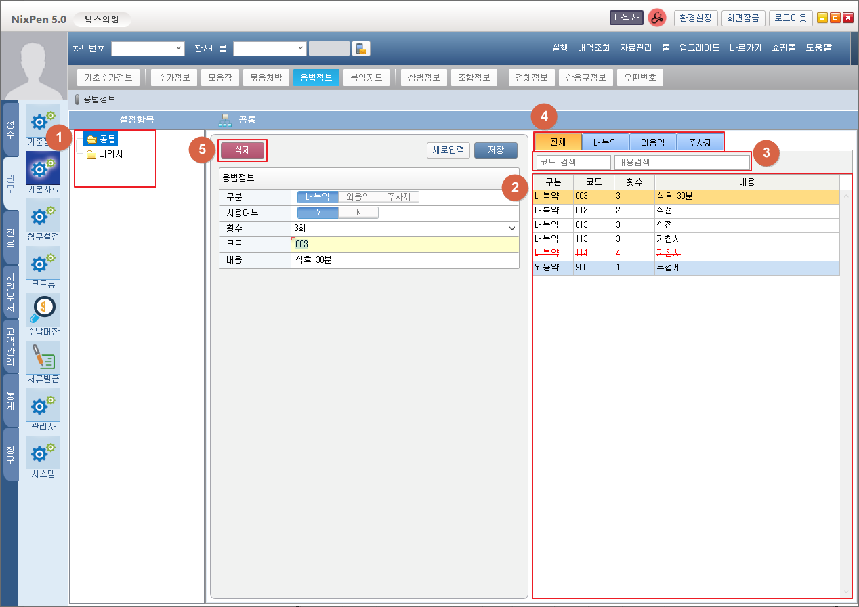Click the 삭제 button
Viewport: 859px width, 607px height.
pyautogui.click(x=242, y=150)
